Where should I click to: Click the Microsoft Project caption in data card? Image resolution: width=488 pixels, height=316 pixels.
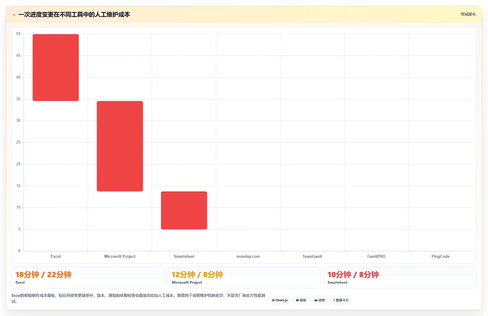187,282
